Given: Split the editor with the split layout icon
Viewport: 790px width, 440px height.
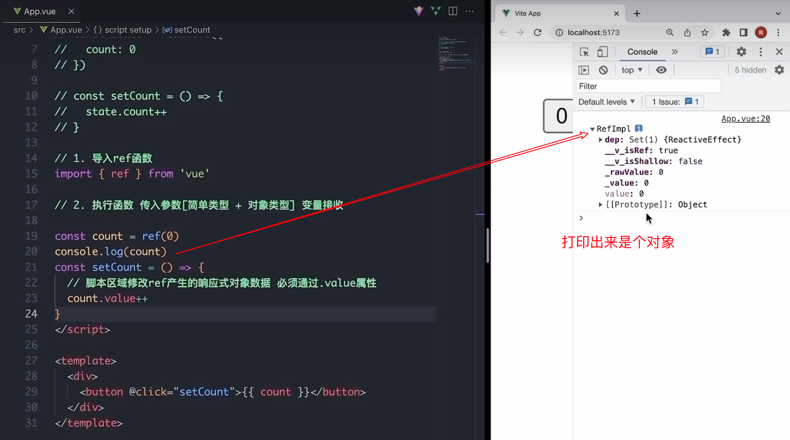Looking at the screenshot, I should [x=453, y=11].
